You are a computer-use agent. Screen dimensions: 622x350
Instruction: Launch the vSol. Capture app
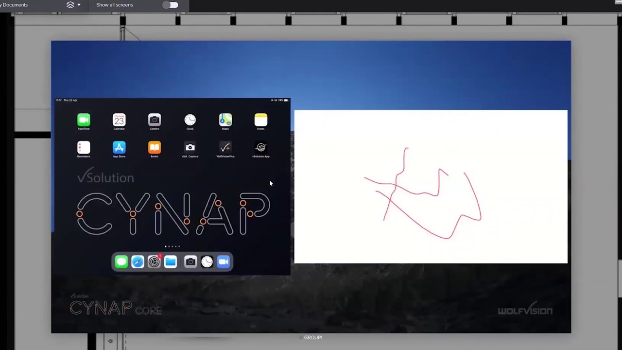pos(190,147)
